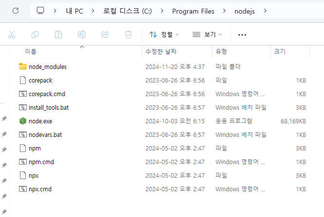Expand chevron after nodejs breadcrumb
Image resolution: width=324 pixels, height=217 pixels.
[265, 11]
